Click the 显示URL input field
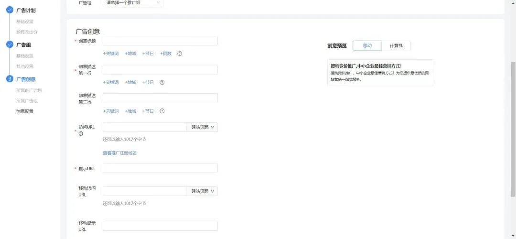 160,168
